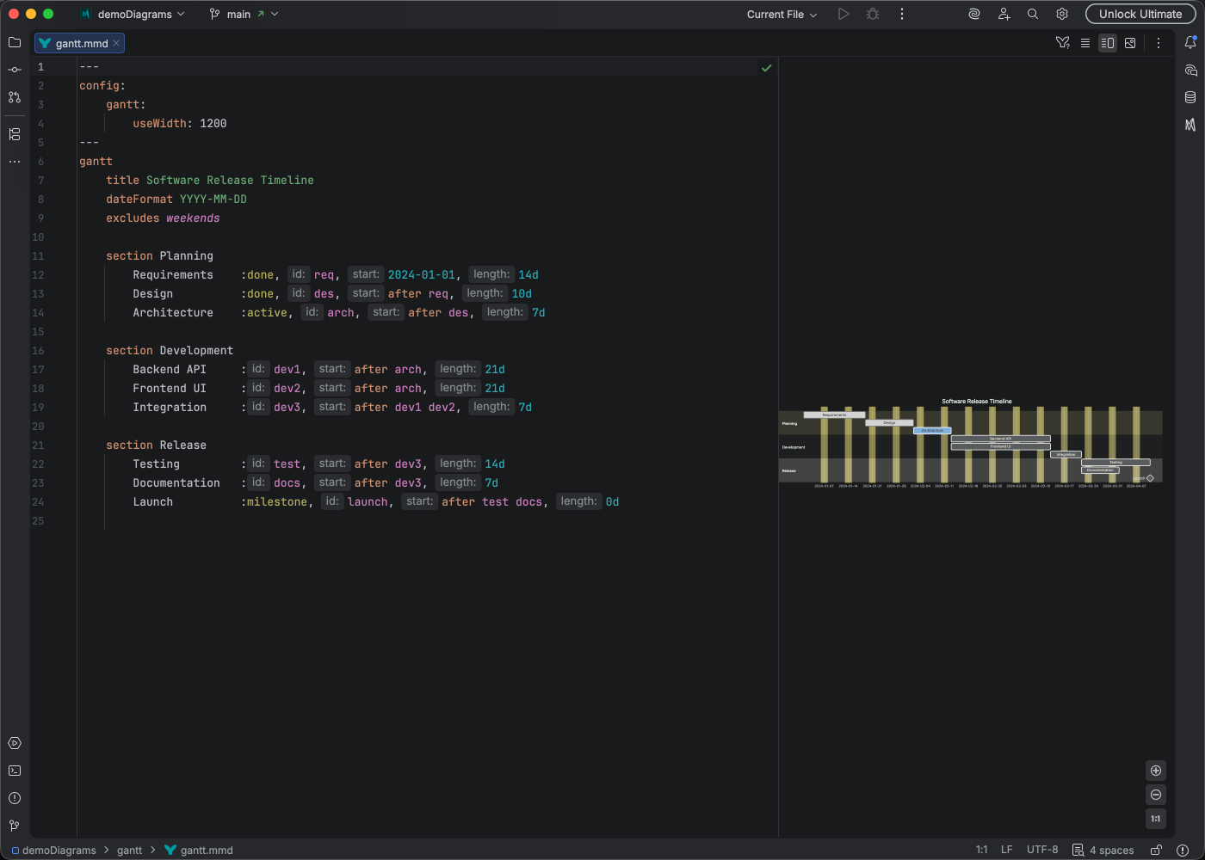Open Search Everywhere with the magnifier icon
This screenshot has width=1205, height=860.
(x=1032, y=14)
